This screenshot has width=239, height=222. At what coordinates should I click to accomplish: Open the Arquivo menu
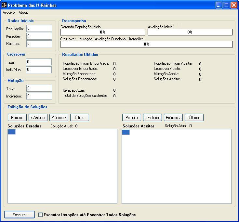coord(9,12)
